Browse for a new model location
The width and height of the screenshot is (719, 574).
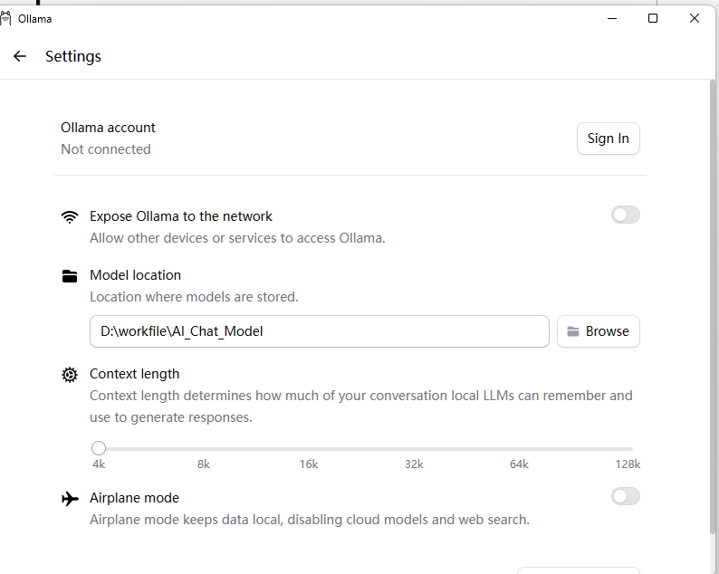598,331
